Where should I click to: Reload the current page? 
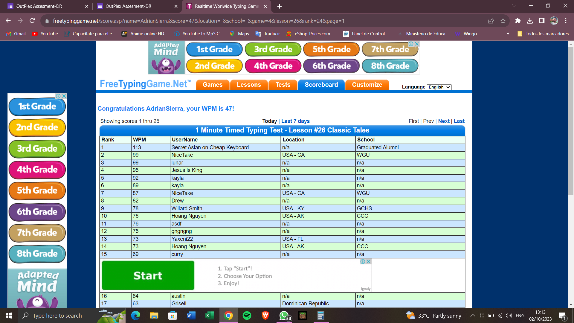click(x=32, y=21)
